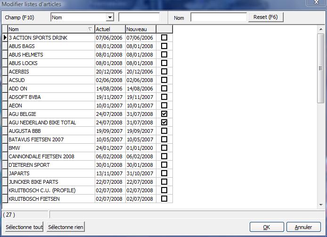Click the D'IETEREN SPORT name cell

pos(51,165)
